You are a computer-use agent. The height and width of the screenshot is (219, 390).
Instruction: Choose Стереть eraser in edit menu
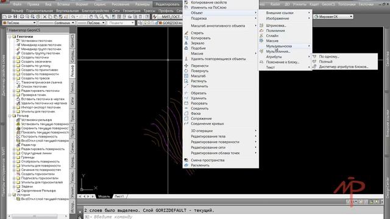(x=197, y=33)
